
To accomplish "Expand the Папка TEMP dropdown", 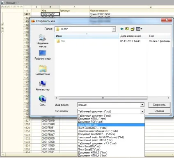I will (114, 29).
